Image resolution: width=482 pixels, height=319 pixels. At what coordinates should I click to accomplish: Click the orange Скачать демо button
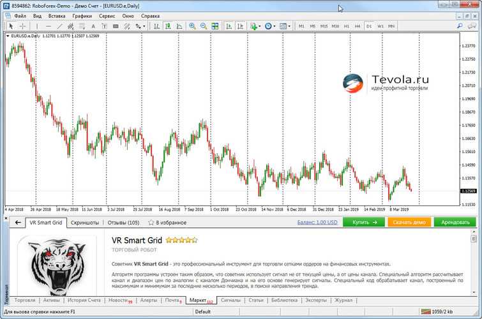(x=409, y=222)
